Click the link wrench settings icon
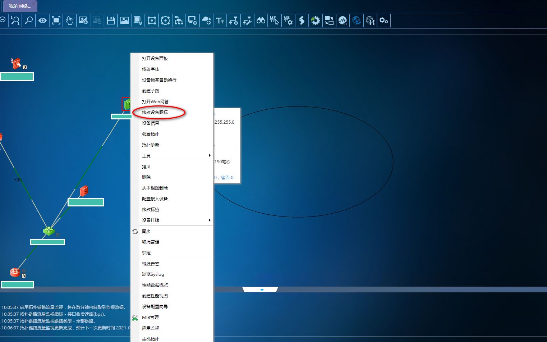 point(247,20)
